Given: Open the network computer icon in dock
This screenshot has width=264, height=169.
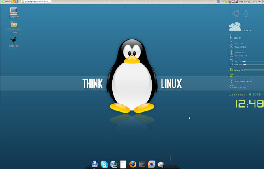Looking at the screenshot, I should pyautogui.click(x=114, y=164).
